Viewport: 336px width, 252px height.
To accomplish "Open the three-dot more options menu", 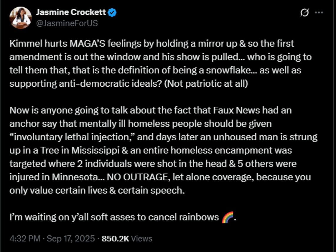I will tap(319, 13).
